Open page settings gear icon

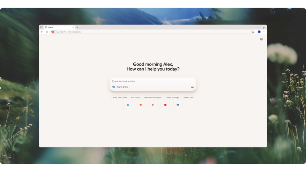click(261, 39)
